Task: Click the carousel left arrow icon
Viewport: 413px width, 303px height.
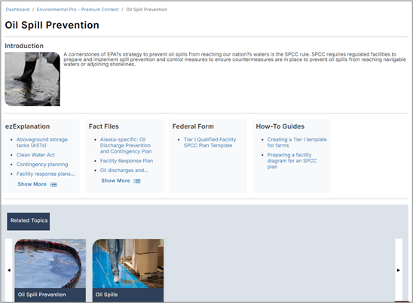Action: pyautogui.click(x=9, y=270)
